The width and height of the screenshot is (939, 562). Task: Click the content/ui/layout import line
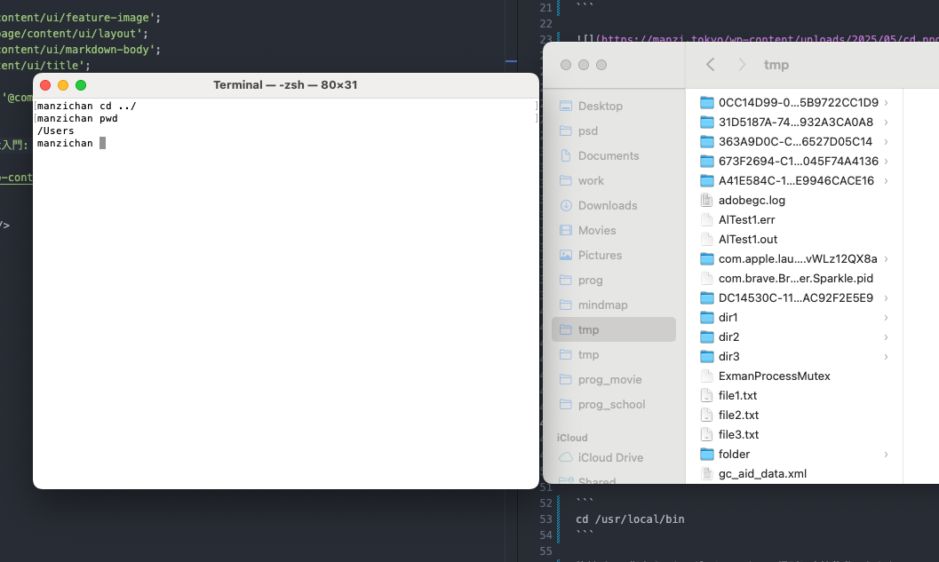coord(75,34)
